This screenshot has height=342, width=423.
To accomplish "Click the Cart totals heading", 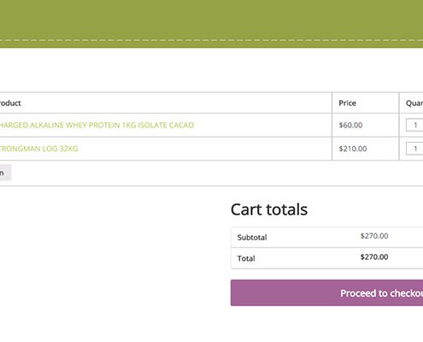I will click(269, 209).
